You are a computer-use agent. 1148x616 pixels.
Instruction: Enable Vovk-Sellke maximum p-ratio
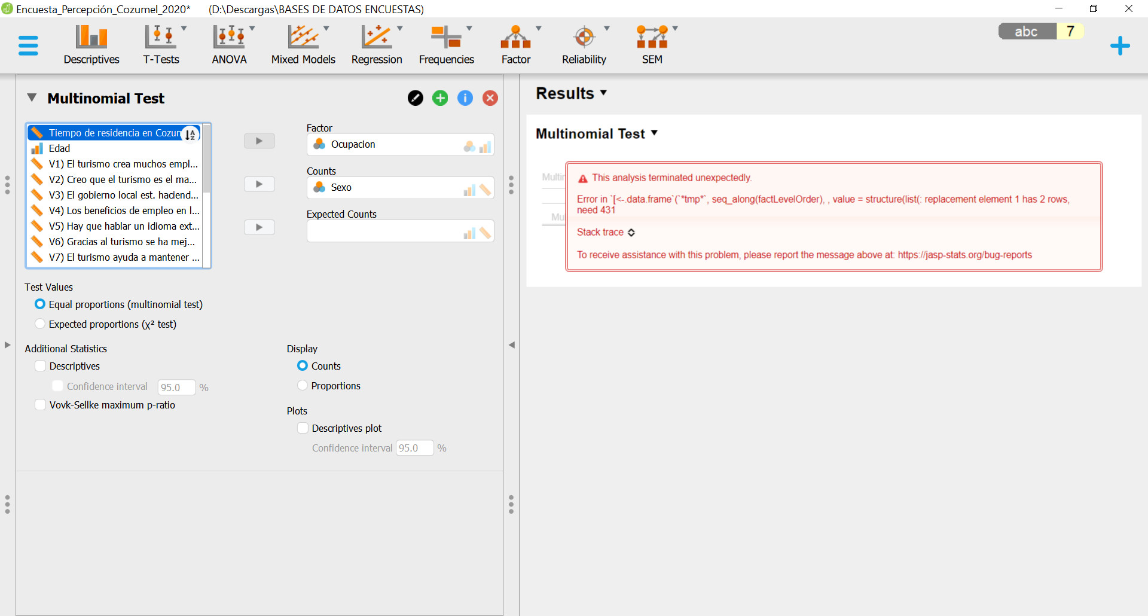[x=39, y=404]
